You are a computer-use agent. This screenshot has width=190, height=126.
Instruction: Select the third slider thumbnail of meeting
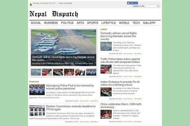58,72
